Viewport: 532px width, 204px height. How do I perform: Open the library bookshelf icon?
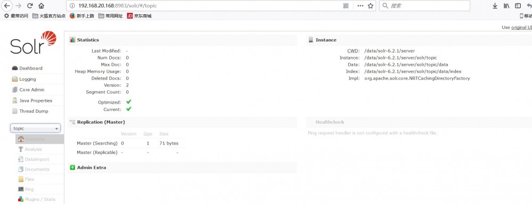tap(506, 6)
